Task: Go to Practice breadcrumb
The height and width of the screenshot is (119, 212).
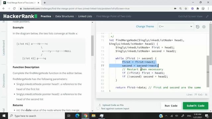Action: coord(46,16)
